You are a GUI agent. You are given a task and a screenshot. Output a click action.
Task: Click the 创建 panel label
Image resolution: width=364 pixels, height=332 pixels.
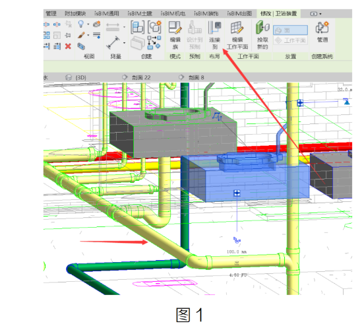coord(146,56)
